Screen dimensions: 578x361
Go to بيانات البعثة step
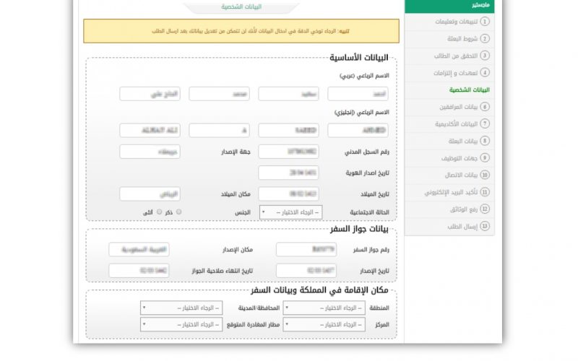[449, 141]
